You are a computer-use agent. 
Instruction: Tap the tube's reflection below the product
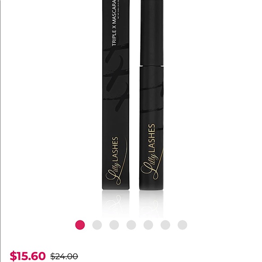pyautogui.click(x=151, y=204)
